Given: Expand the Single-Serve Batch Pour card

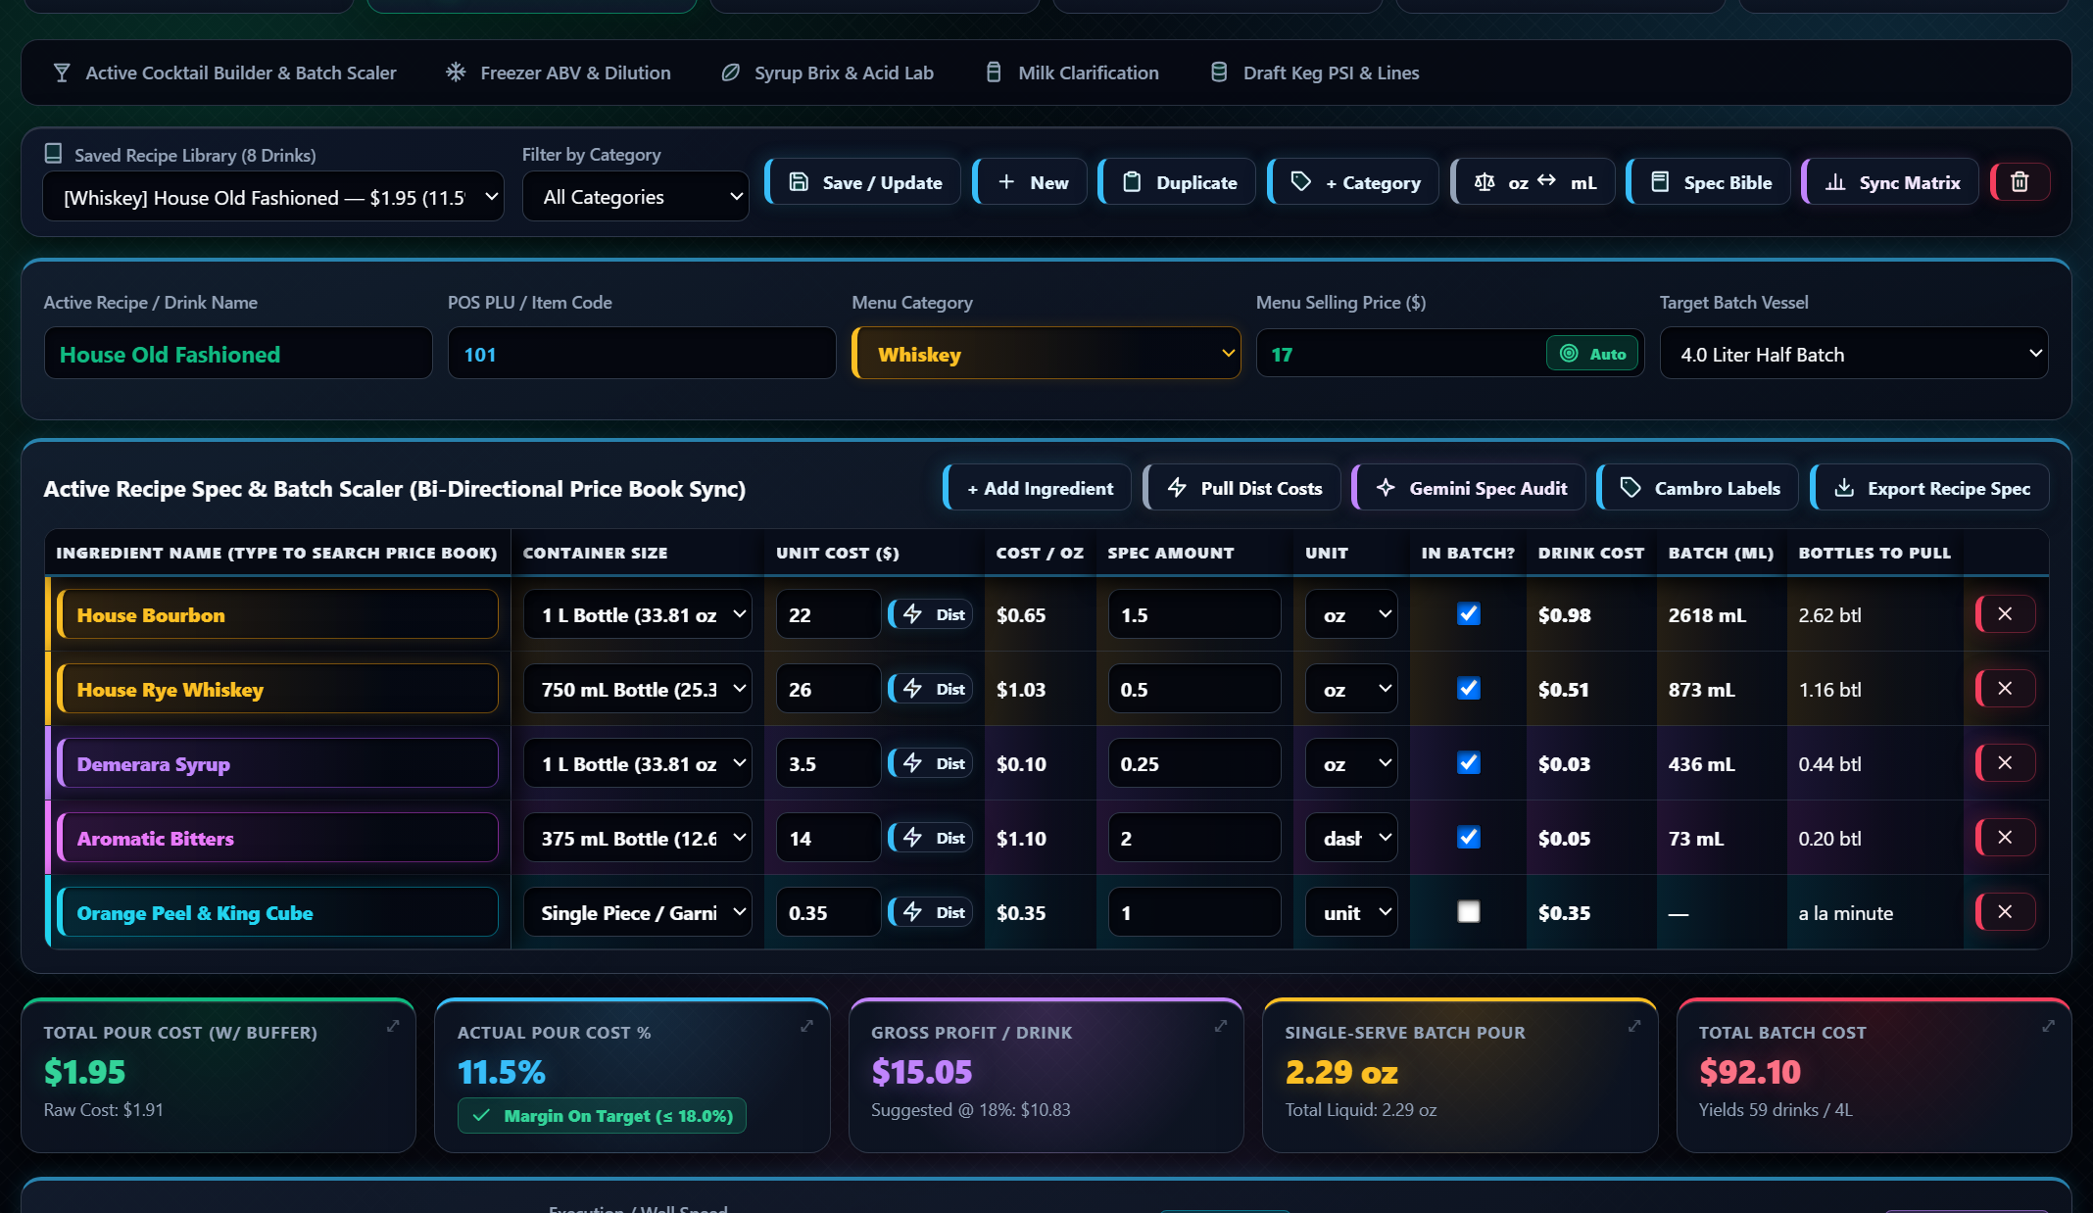Looking at the screenshot, I should point(1634,1026).
